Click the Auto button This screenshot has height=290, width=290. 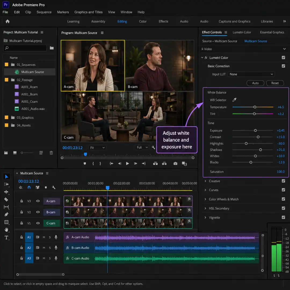(255, 83)
